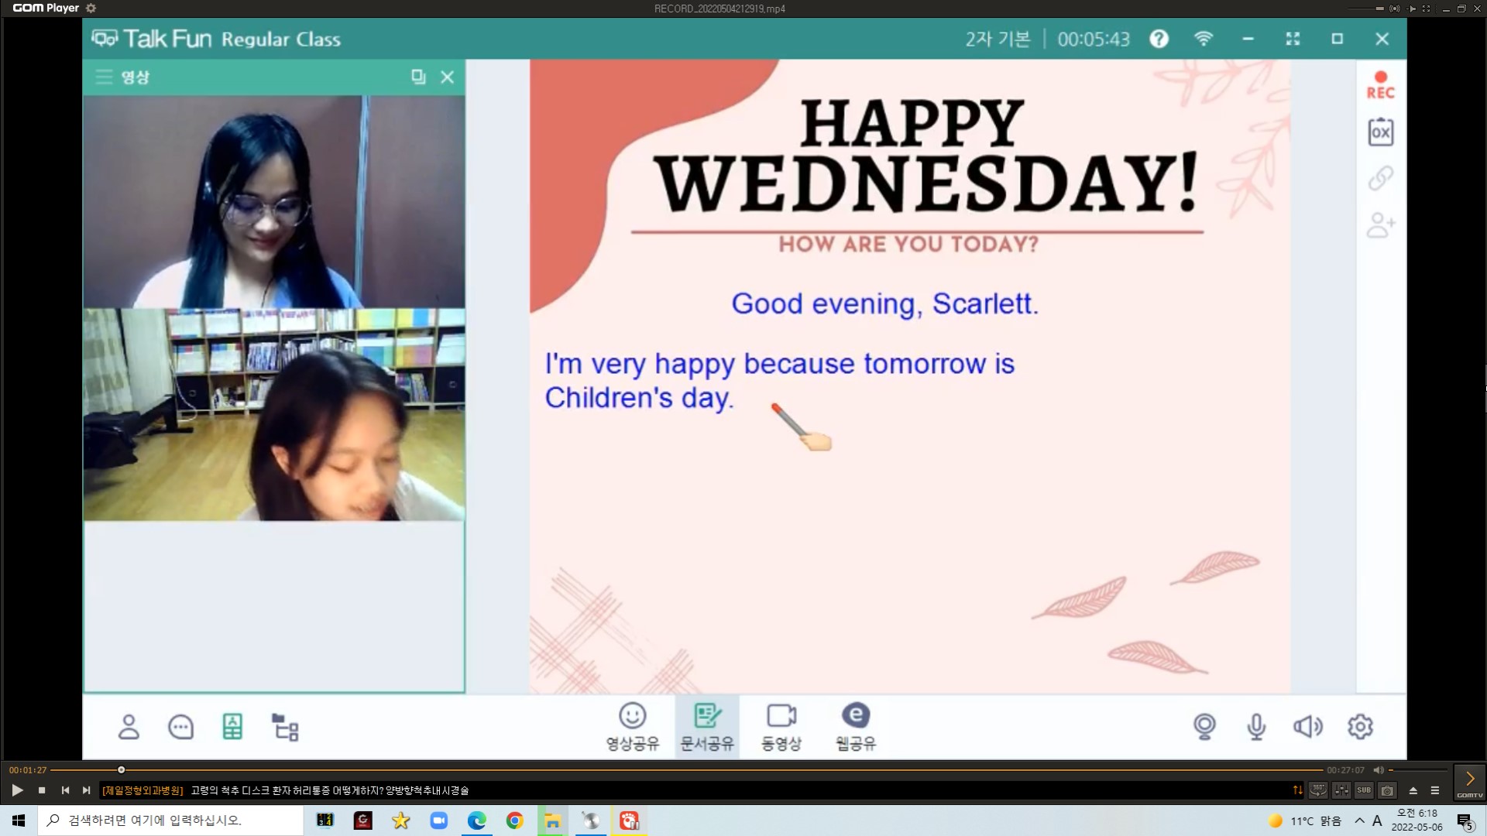Image resolution: width=1487 pixels, height=836 pixels.
Task: Open the chat bubble icon
Action: click(x=180, y=727)
